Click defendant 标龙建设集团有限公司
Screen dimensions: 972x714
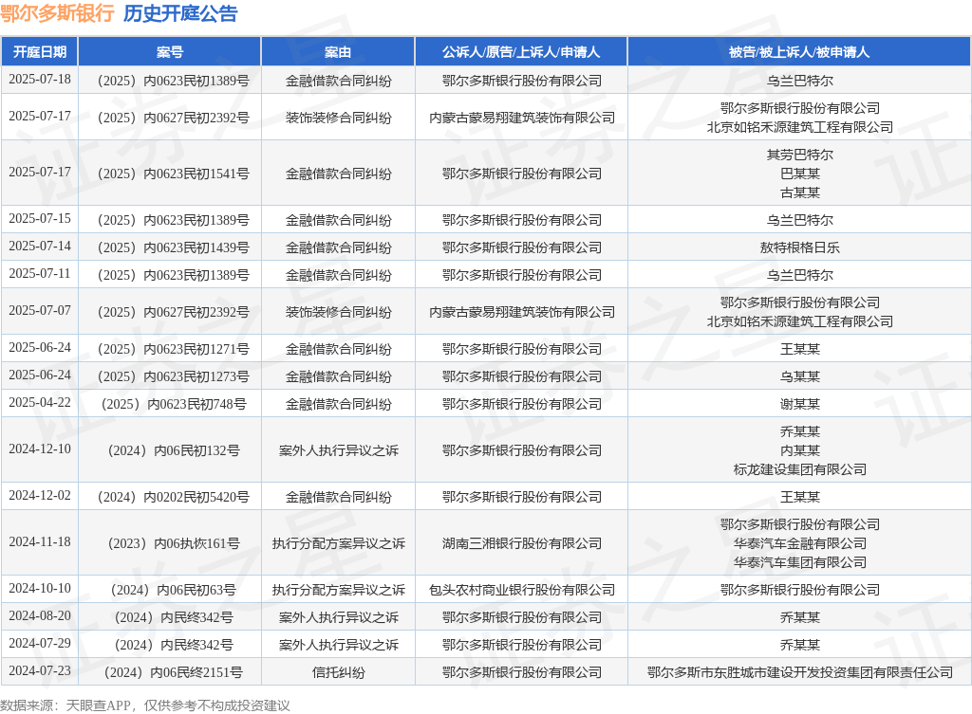click(799, 469)
